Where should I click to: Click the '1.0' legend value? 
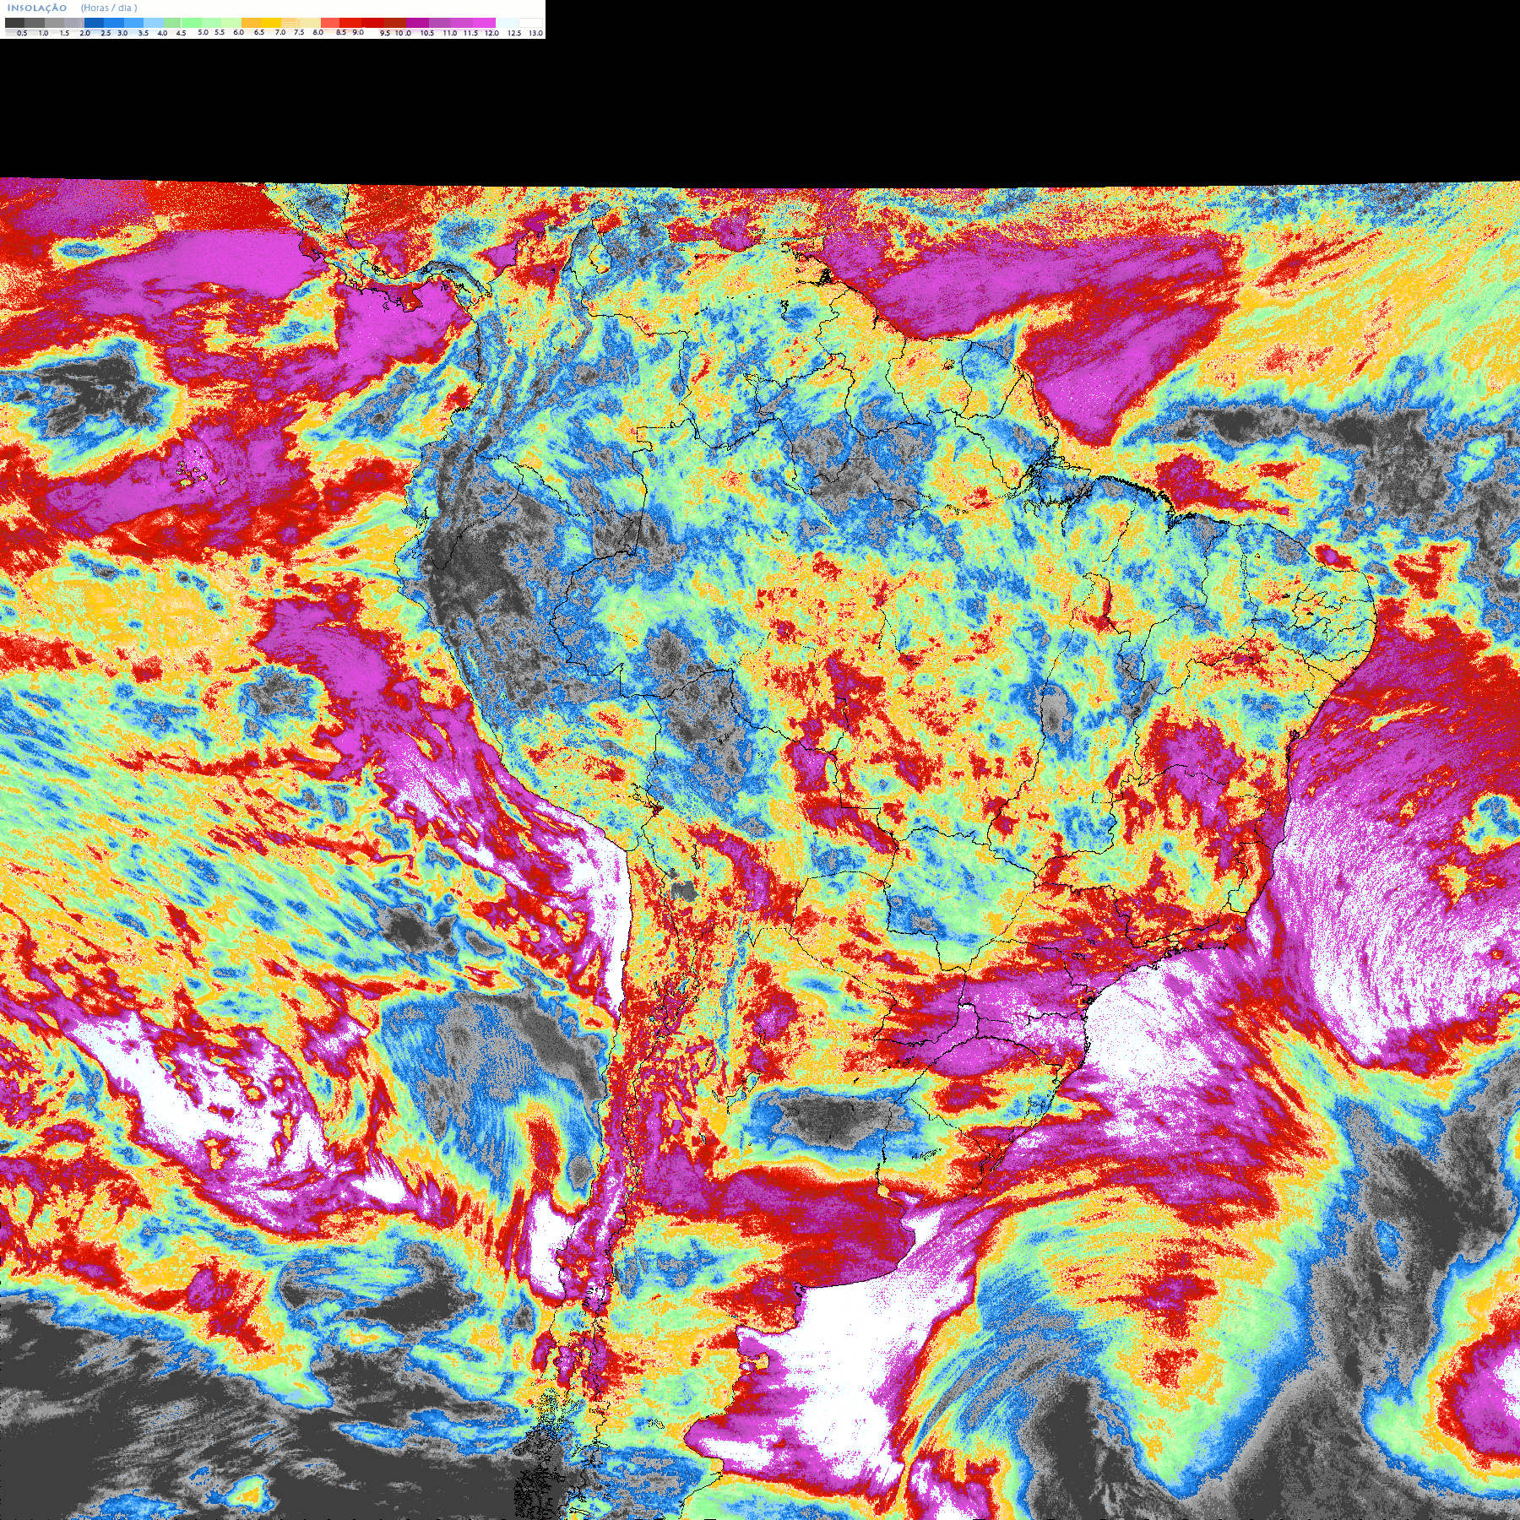pyautogui.click(x=43, y=33)
